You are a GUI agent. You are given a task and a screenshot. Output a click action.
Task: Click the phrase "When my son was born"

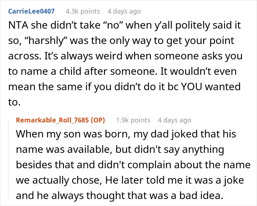(73, 134)
